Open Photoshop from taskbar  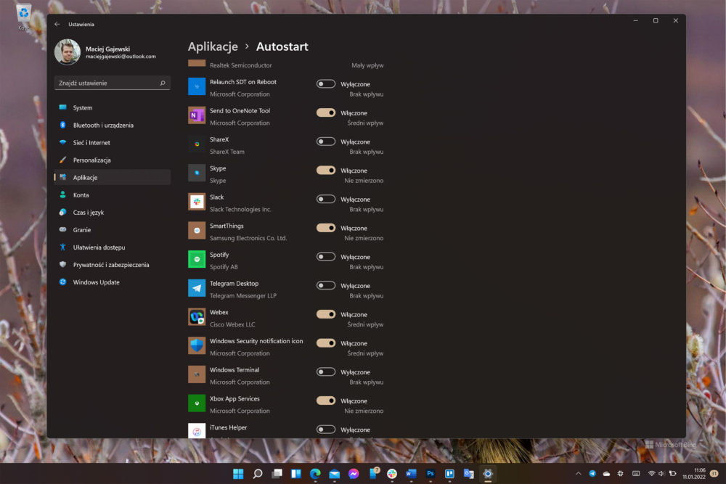430,473
